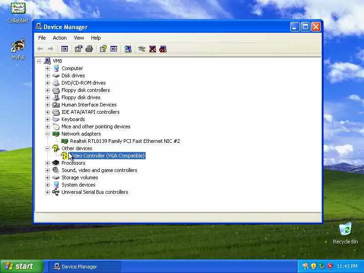
Task: Expand the DVD/CD-ROM drives node
Action: click(48, 83)
